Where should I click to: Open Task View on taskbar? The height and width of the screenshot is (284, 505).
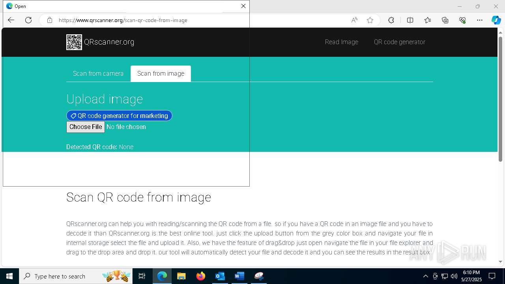[142, 276]
